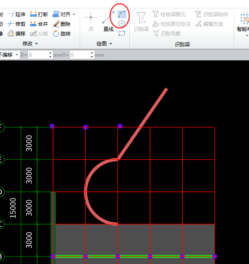Click the 删除 (Delete) tool
Screen dimensions: 249x264
[62, 24]
